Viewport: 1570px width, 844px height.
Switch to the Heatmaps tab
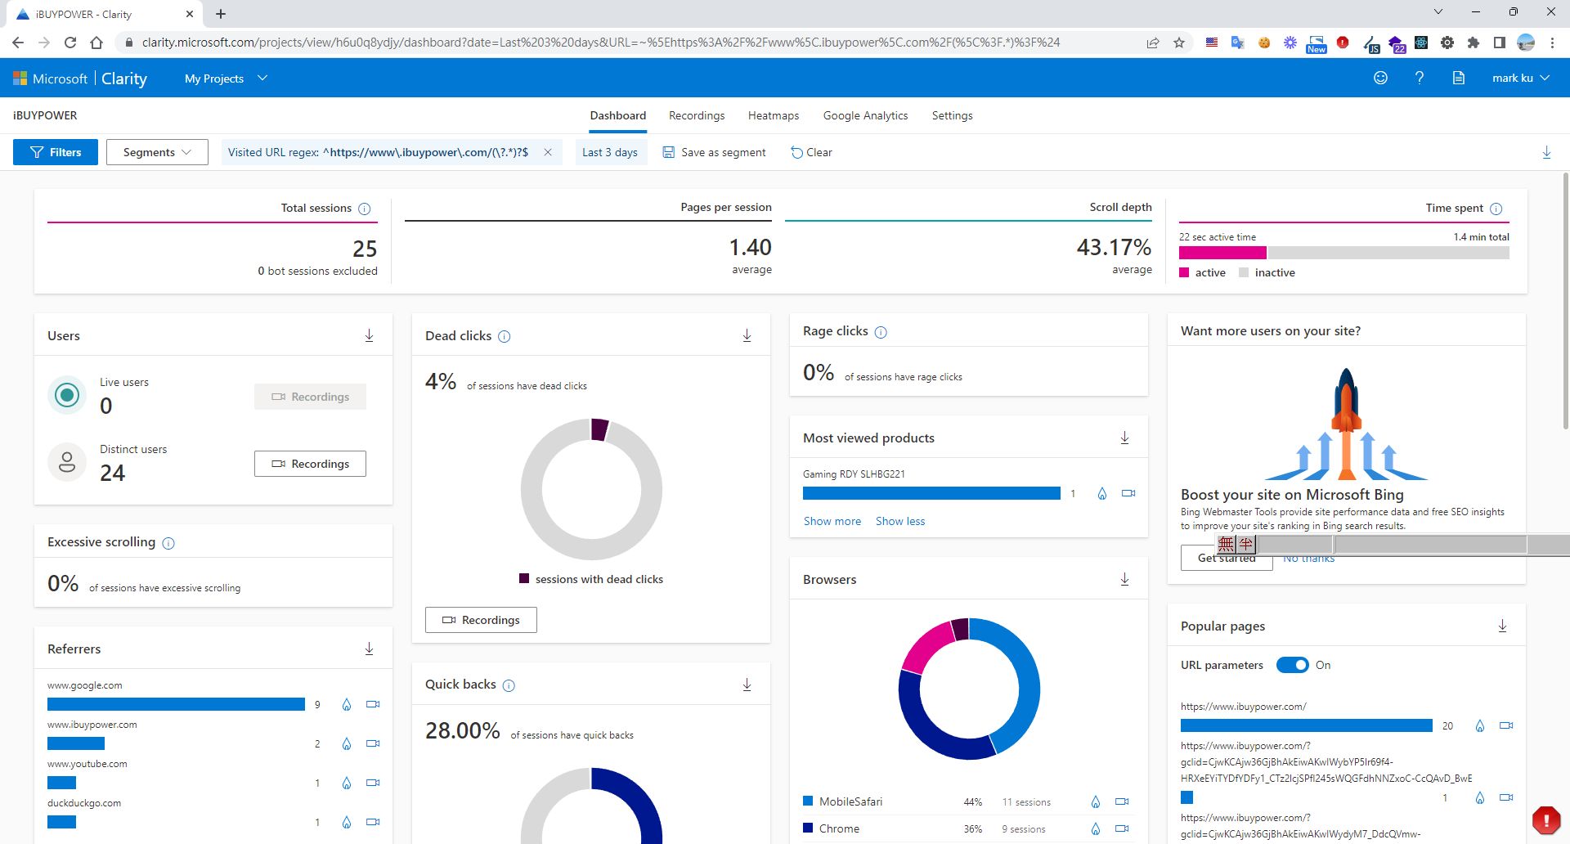click(x=773, y=115)
